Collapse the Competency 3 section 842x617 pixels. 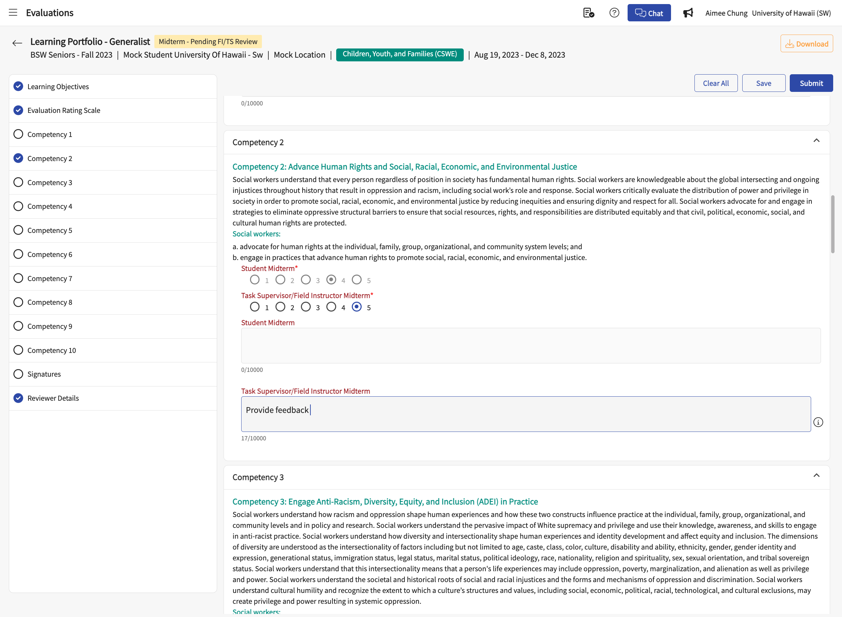(817, 475)
